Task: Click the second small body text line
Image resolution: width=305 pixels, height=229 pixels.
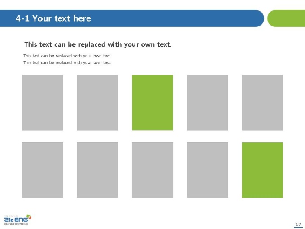Action: click(67, 62)
